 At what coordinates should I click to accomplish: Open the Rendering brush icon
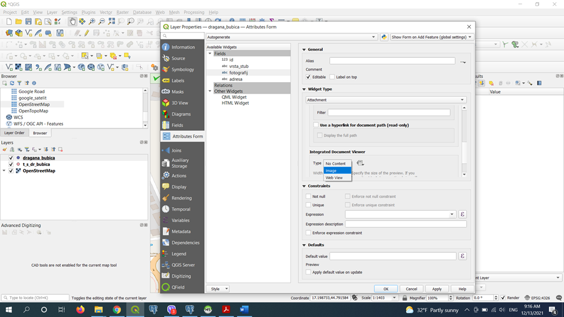165,198
